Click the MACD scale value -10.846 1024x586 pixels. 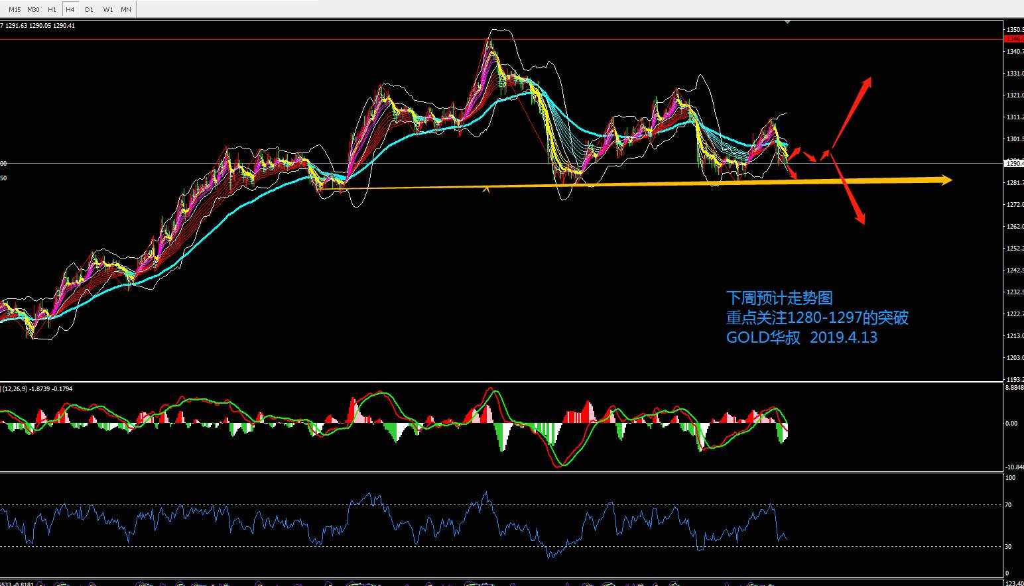[x=1015, y=467]
